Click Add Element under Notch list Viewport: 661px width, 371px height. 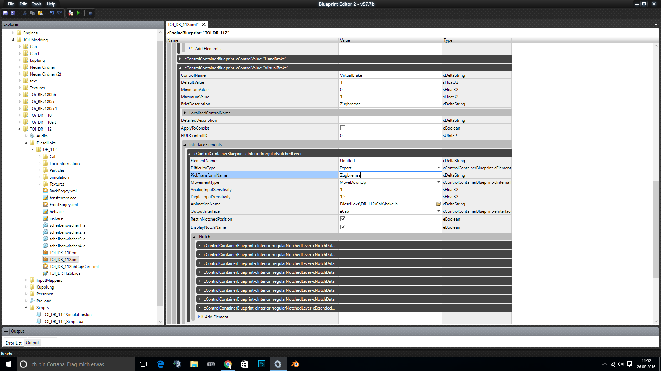coord(217,317)
